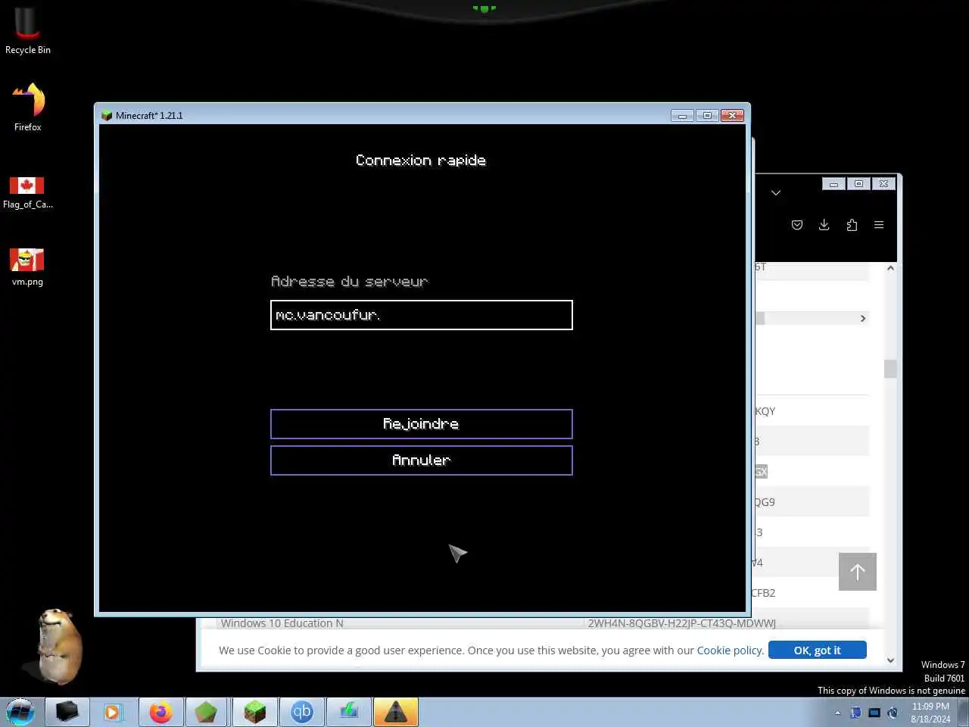
Task: Open the Recycle Bin desktop icon
Action: (x=28, y=31)
